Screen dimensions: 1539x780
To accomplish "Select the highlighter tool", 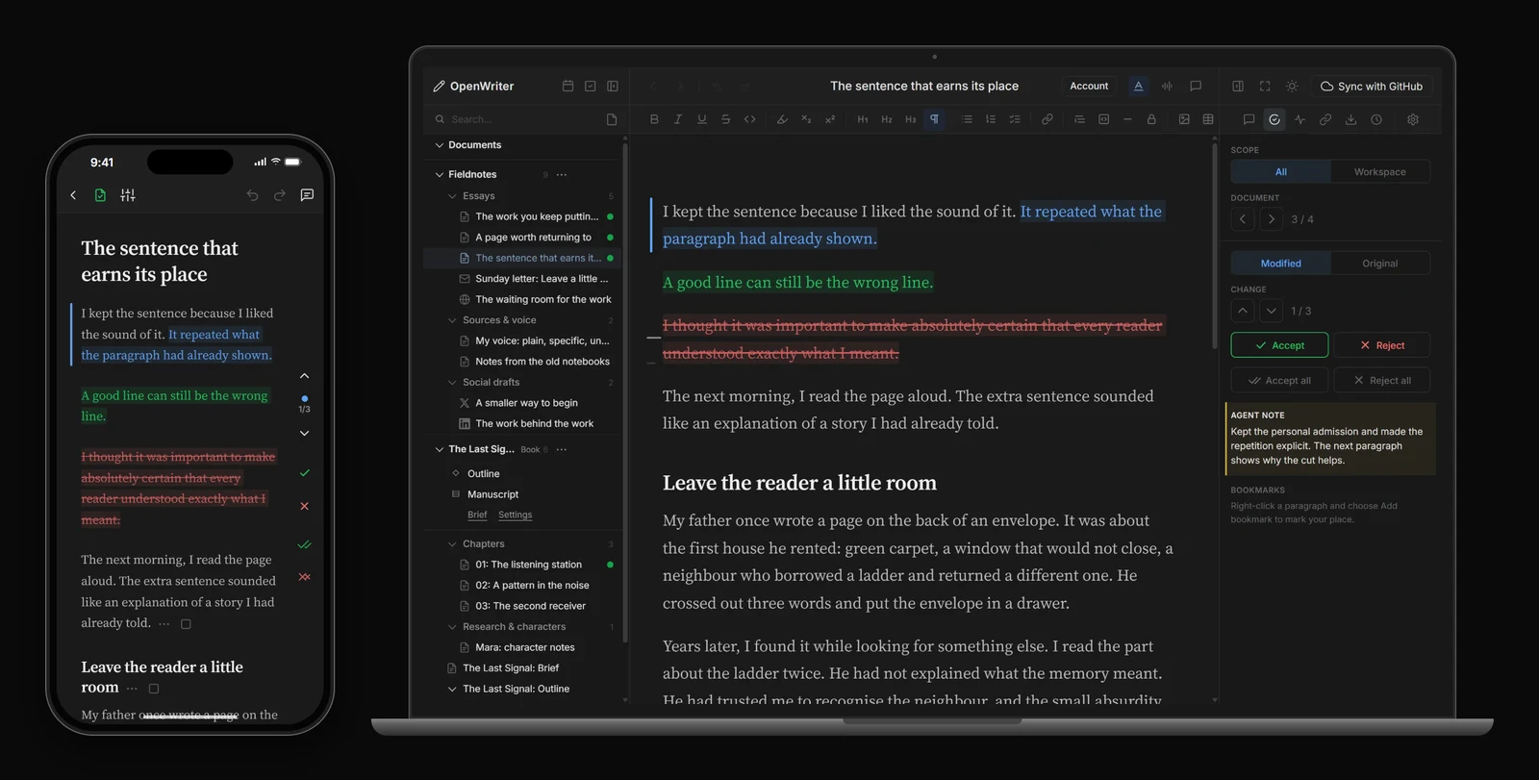I will click(782, 119).
